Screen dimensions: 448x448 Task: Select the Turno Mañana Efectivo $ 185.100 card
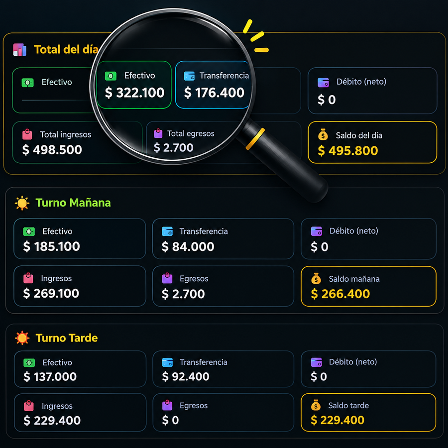(x=80, y=238)
